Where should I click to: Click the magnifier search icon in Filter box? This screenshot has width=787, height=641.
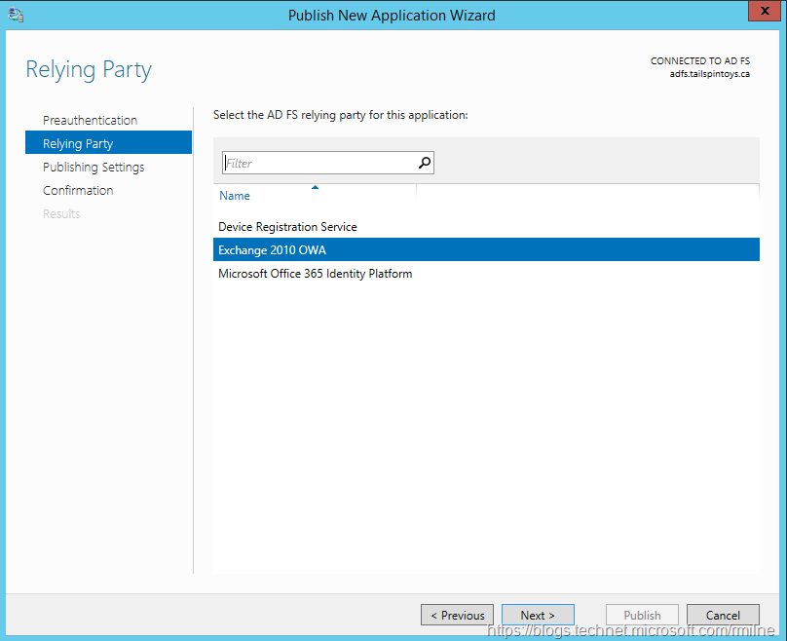pyautogui.click(x=424, y=164)
